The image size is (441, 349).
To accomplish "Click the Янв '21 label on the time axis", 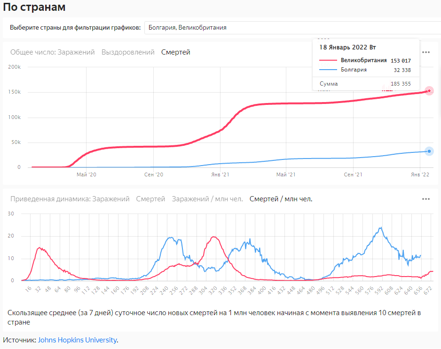I will click(219, 174).
